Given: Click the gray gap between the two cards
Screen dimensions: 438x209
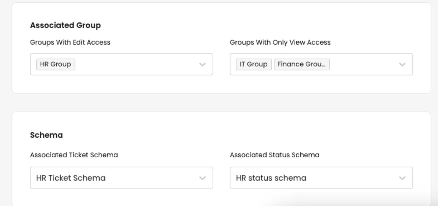Looking at the screenshot, I should [221, 103].
